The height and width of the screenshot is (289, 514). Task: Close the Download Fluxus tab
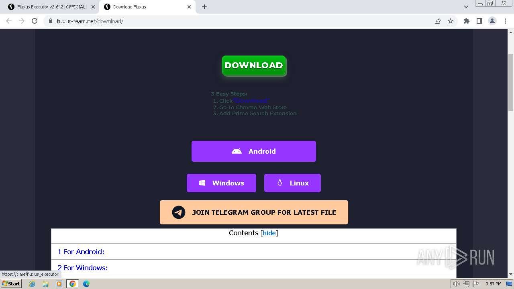pos(189,7)
